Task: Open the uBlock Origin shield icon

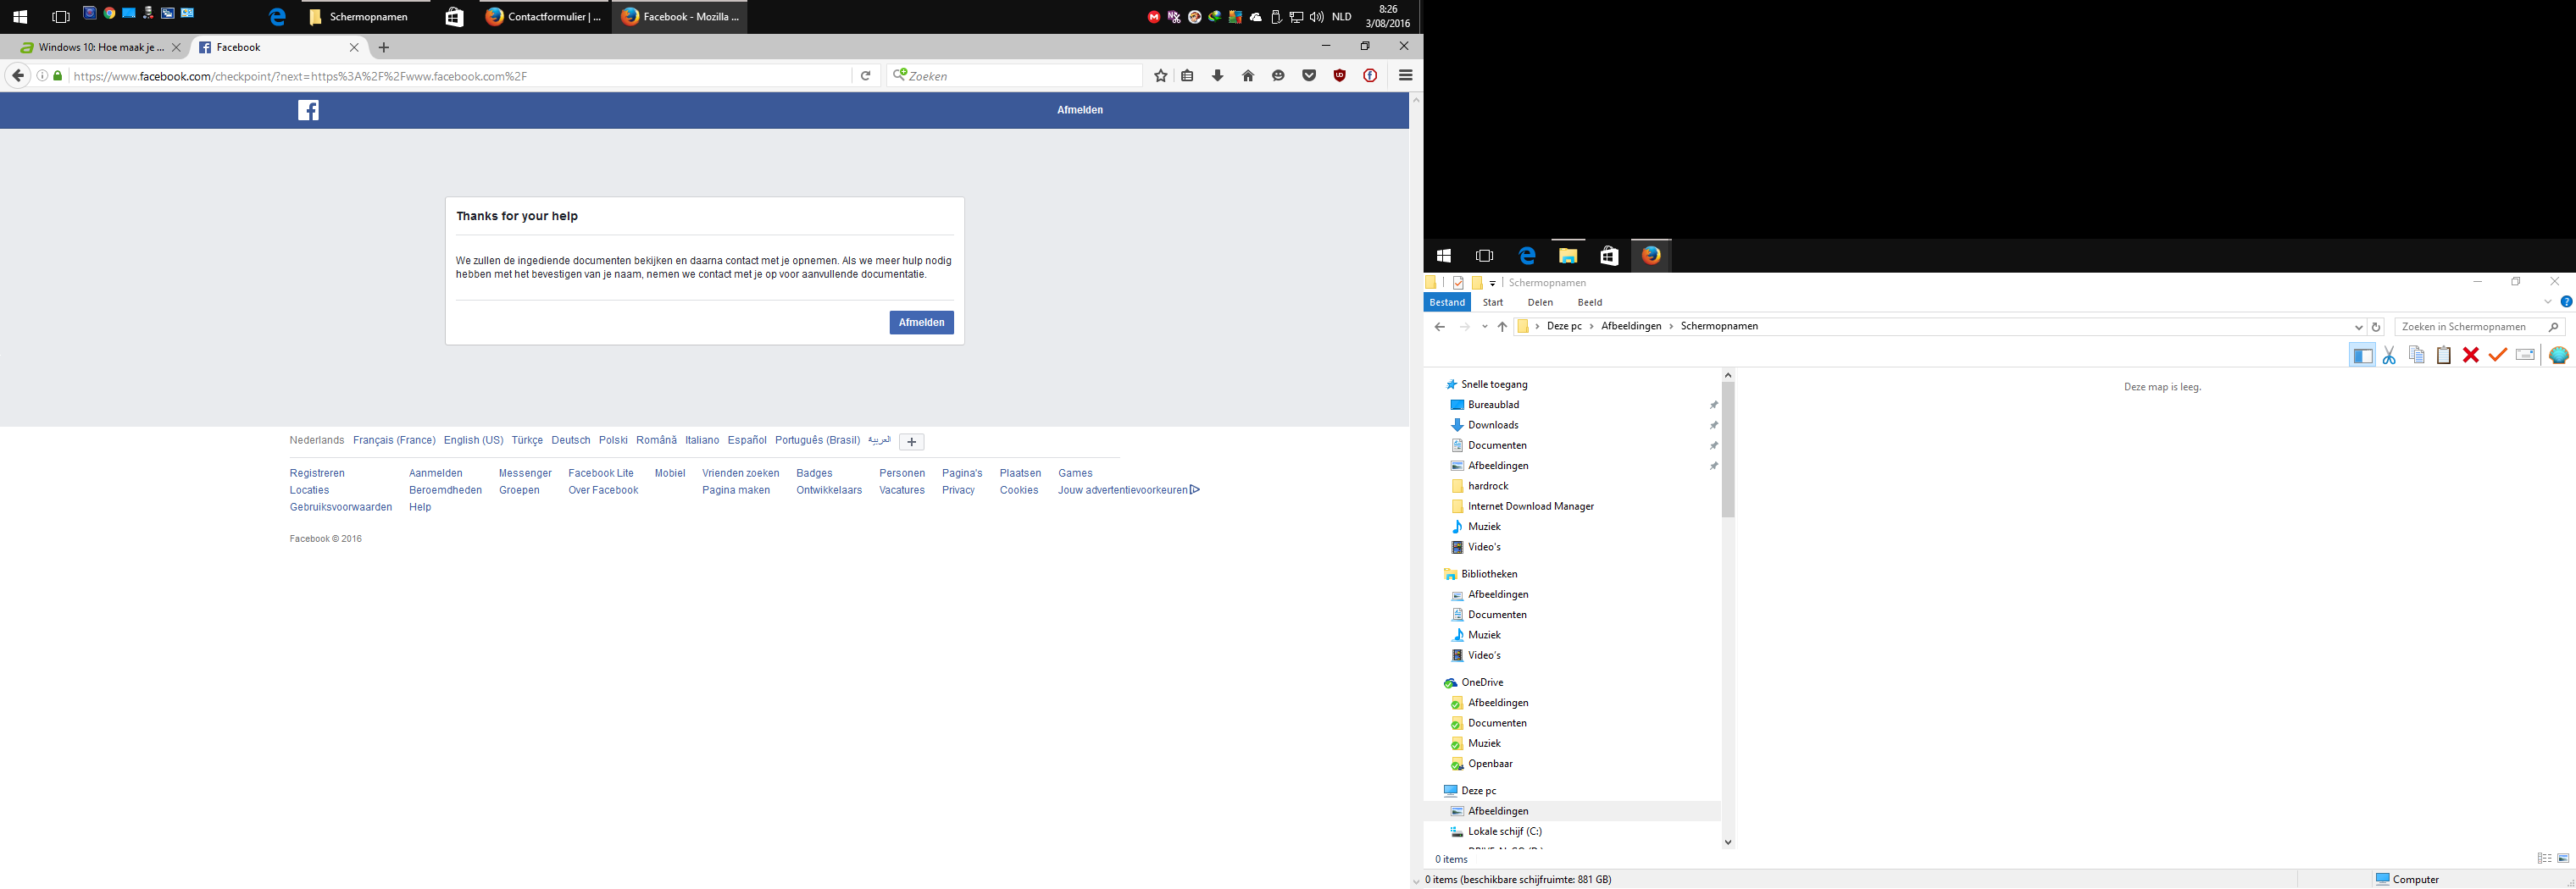Action: pos(1339,76)
